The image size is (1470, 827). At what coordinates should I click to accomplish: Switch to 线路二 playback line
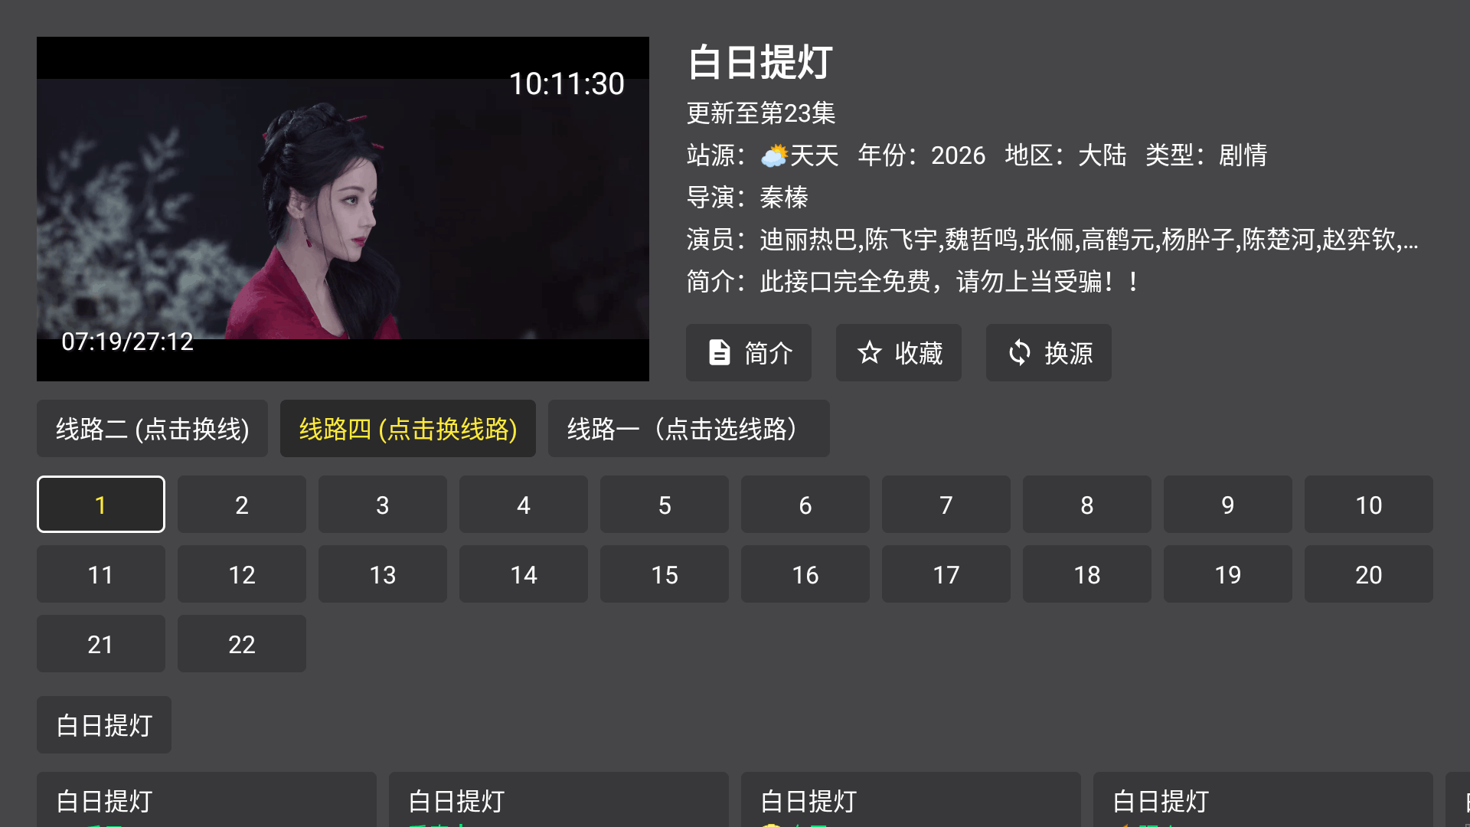[152, 429]
